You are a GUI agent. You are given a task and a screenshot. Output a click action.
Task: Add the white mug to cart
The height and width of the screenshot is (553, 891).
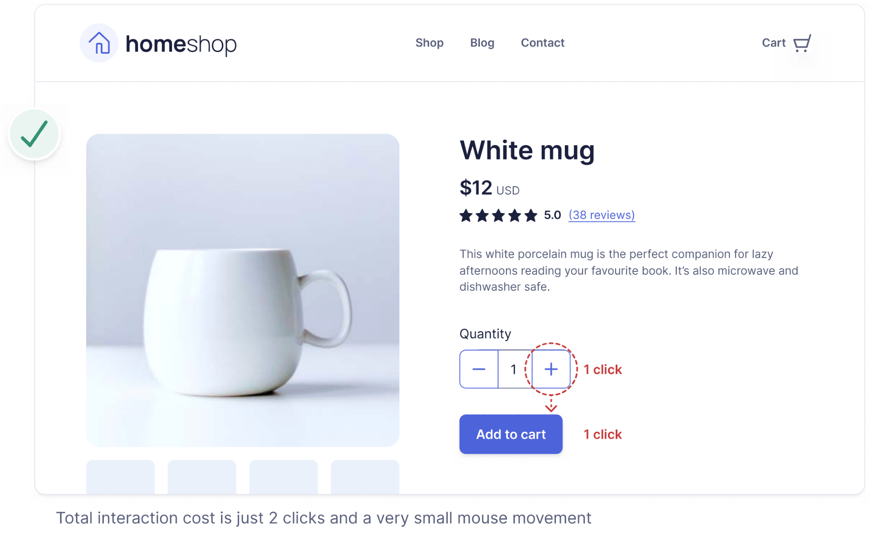click(511, 434)
